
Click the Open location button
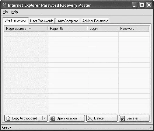(x=67, y=118)
